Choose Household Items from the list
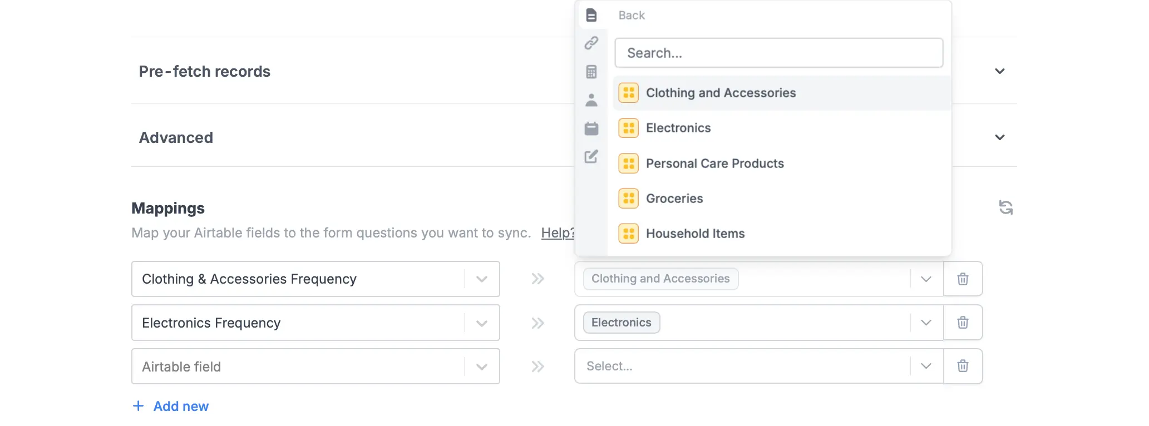Viewport: 1149px width, 426px height. tap(782, 234)
